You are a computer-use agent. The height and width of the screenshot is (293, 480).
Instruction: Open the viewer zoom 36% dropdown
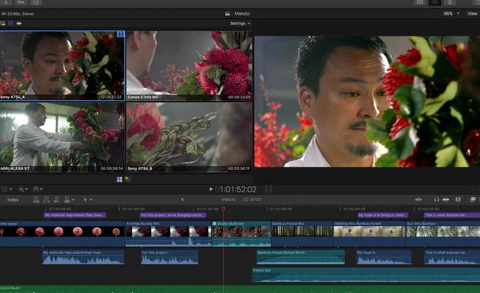tap(450, 13)
